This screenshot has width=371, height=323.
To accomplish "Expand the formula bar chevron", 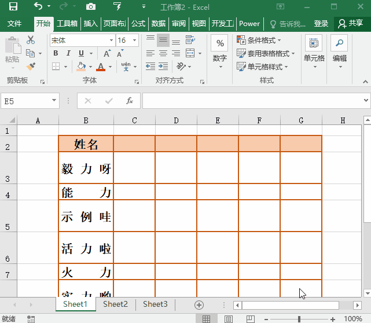I will click(366, 100).
